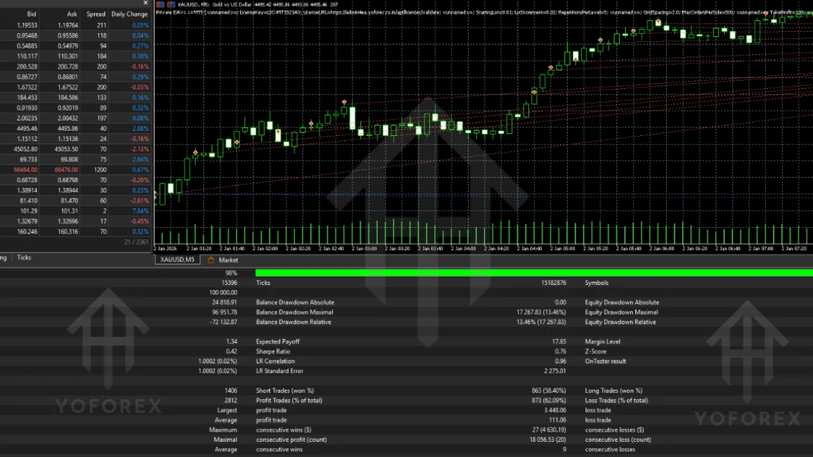Click the LR Standard Error label
The image size is (813, 457).
[279, 371]
